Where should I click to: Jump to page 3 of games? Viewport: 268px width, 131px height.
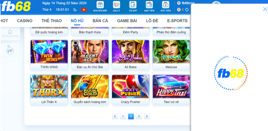pyautogui.click(x=139, y=116)
